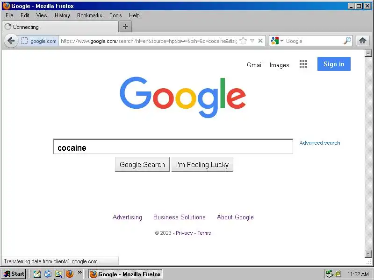Expand the quick launch overflow chevron
This screenshot has width=374, height=280.
click(x=79, y=272)
